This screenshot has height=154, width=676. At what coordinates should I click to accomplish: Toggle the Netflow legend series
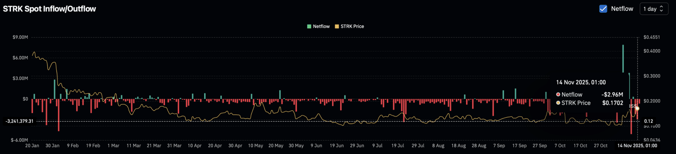(x=318, y=26)
